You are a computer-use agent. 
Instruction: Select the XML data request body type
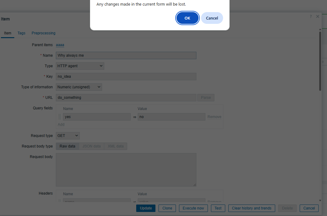coord(115,146)
